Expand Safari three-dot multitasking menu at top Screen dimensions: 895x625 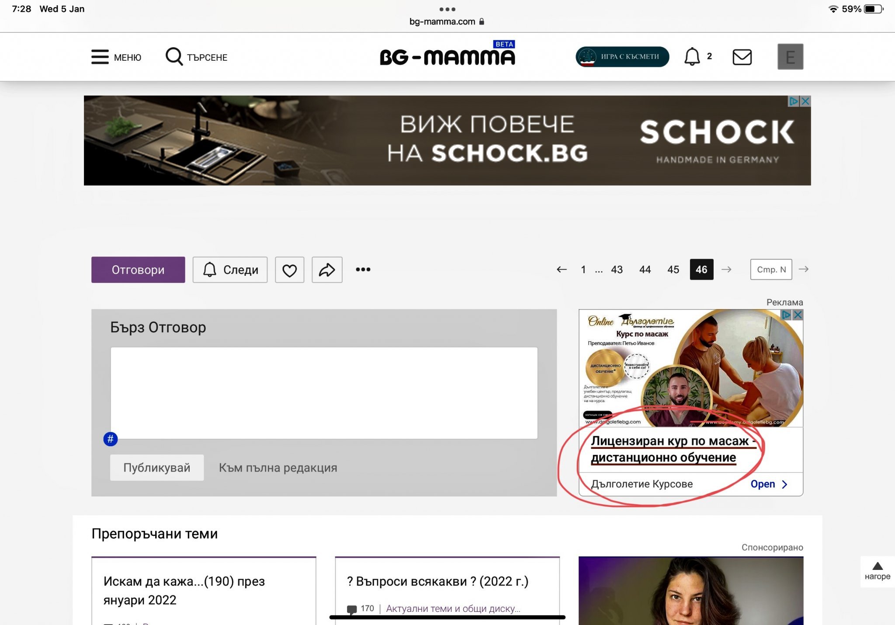pyautogui.click(x=447, y=9)
